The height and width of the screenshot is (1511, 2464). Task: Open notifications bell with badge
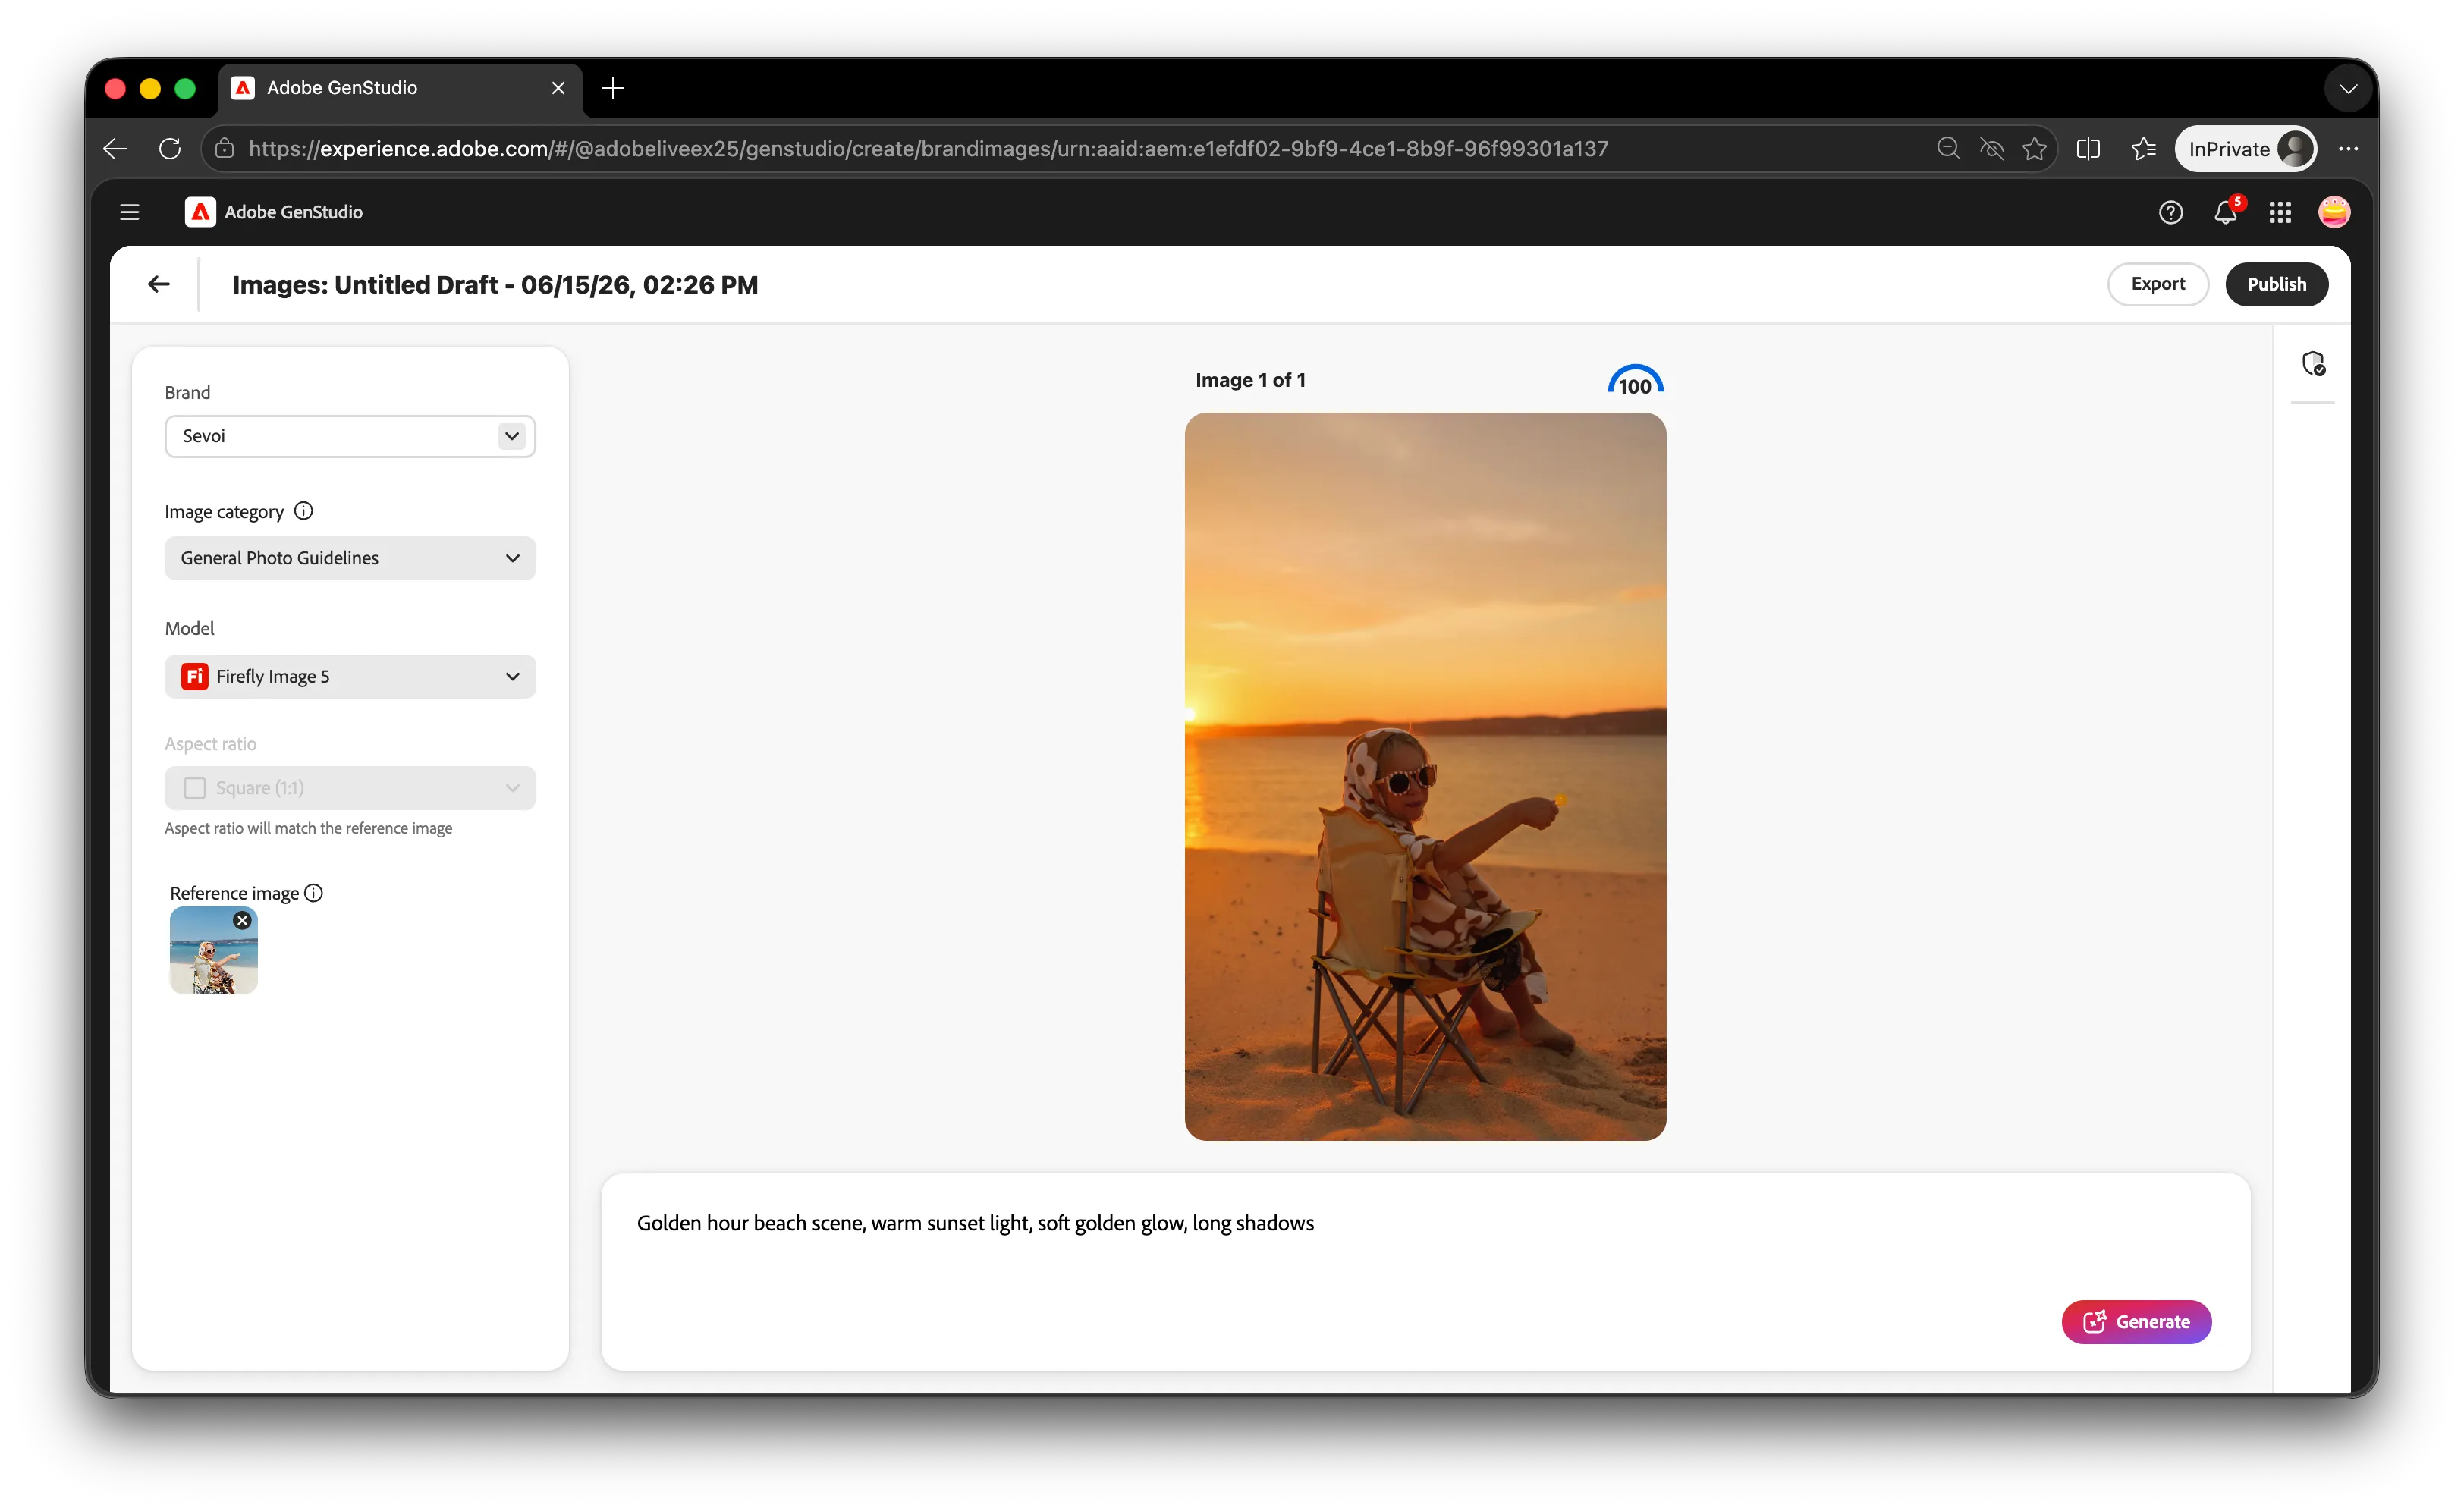tap(2226, 211)
